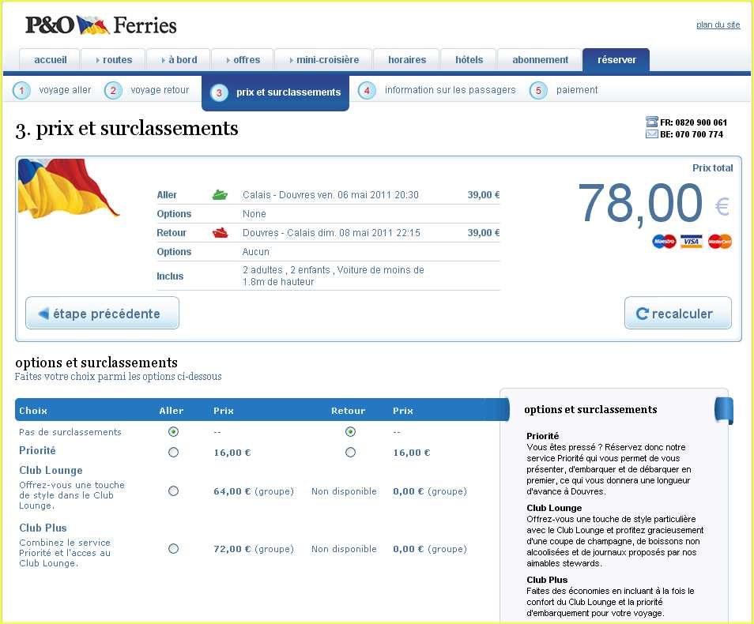Open the routes menu with arrow
Viewport: 754px width, 624px height.
click(113, 60)
